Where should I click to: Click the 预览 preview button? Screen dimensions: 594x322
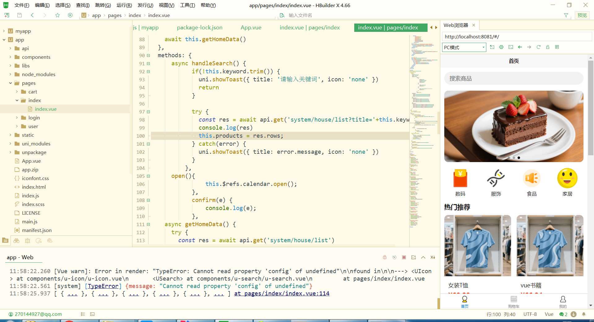[582, 15]
